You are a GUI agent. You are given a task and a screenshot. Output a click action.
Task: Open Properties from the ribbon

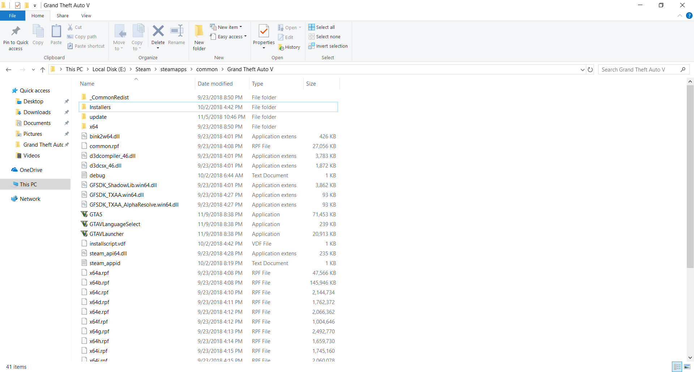(264, 32)
